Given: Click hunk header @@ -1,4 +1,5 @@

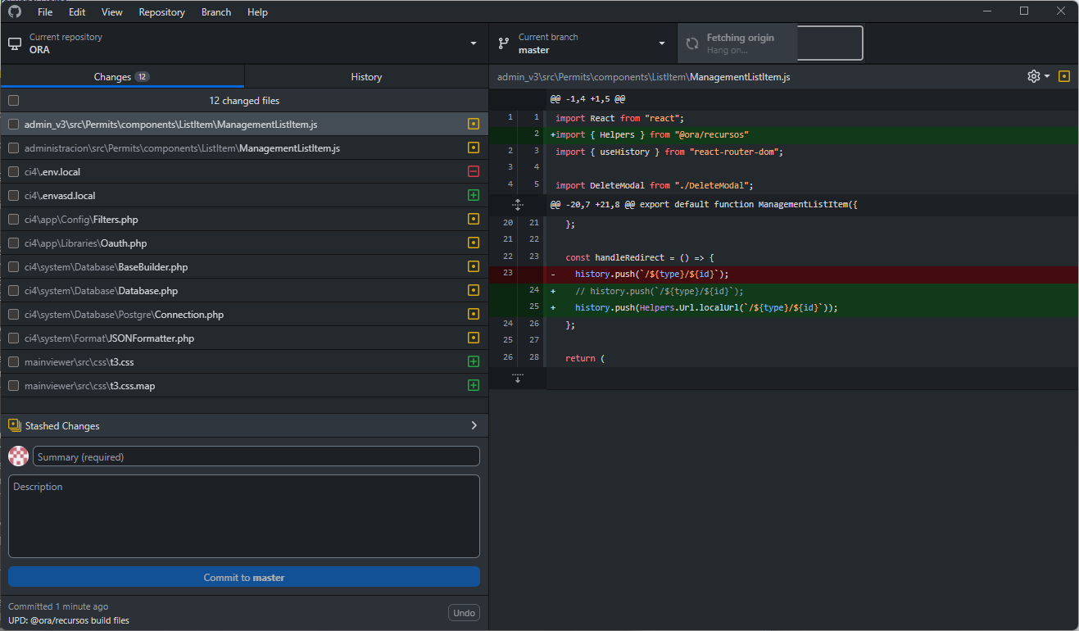Looking at the screenshot, I should [x=587, y=98].
